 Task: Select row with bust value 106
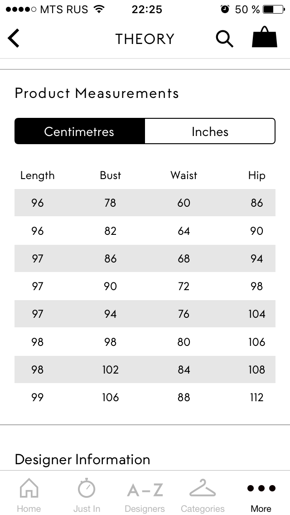click(145, 397)
